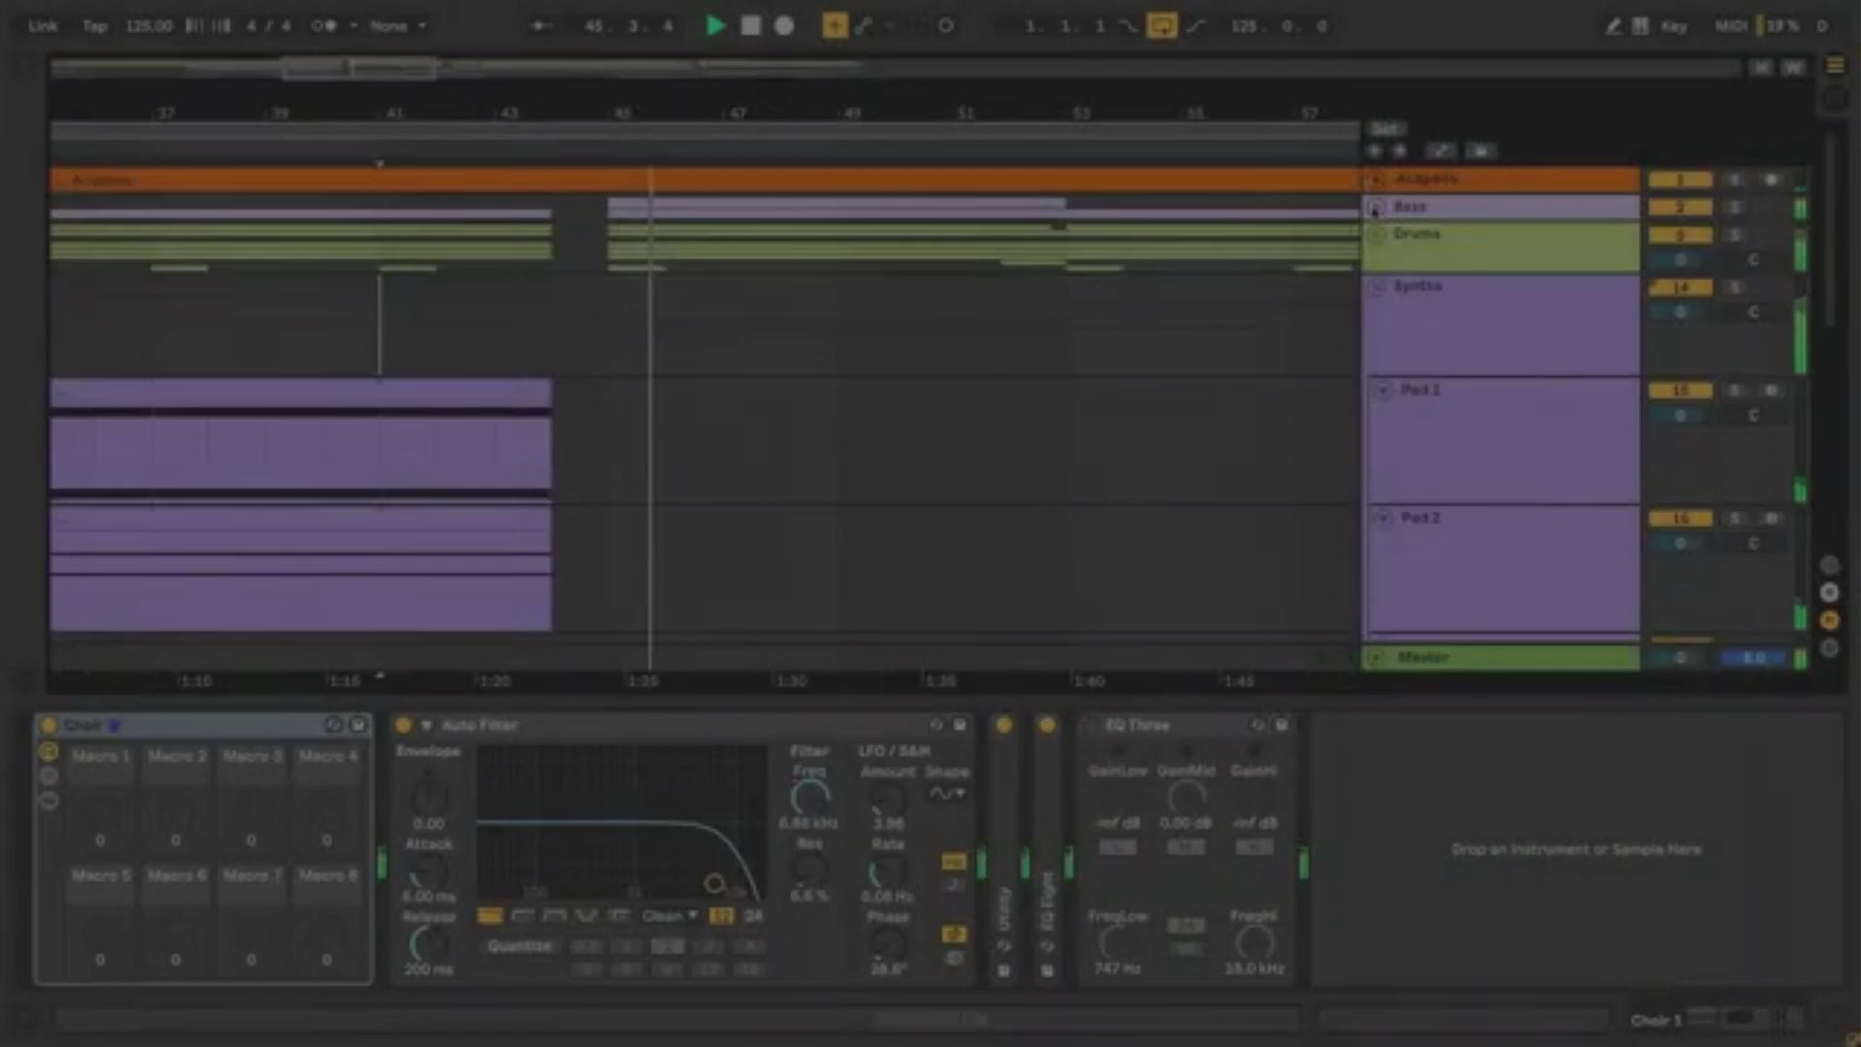
Task: Solo the Synths group track
Action: (x=1735, y=288)
